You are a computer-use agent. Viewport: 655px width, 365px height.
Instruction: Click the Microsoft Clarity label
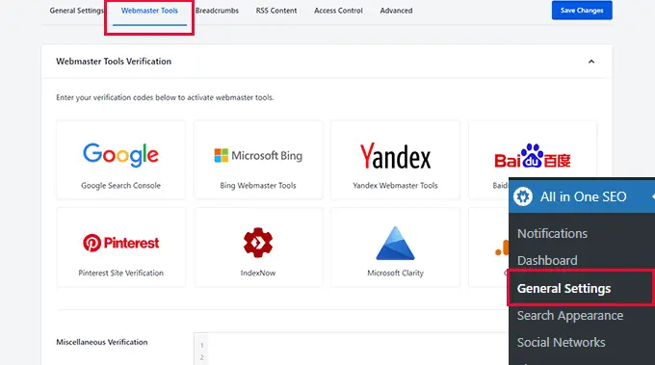[x=395, y=273]
